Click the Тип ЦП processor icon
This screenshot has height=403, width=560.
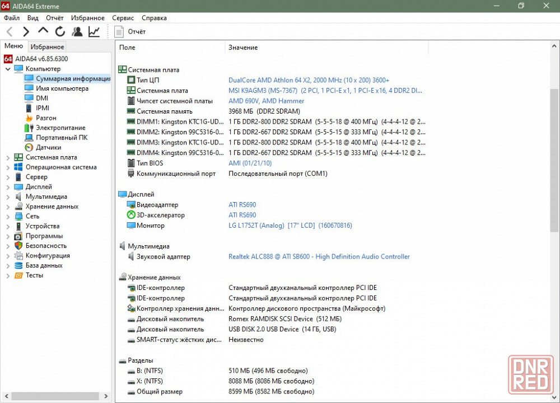pos(131,80)
